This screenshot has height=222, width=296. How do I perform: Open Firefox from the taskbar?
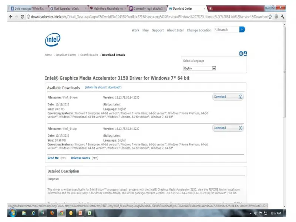[52, 213]
